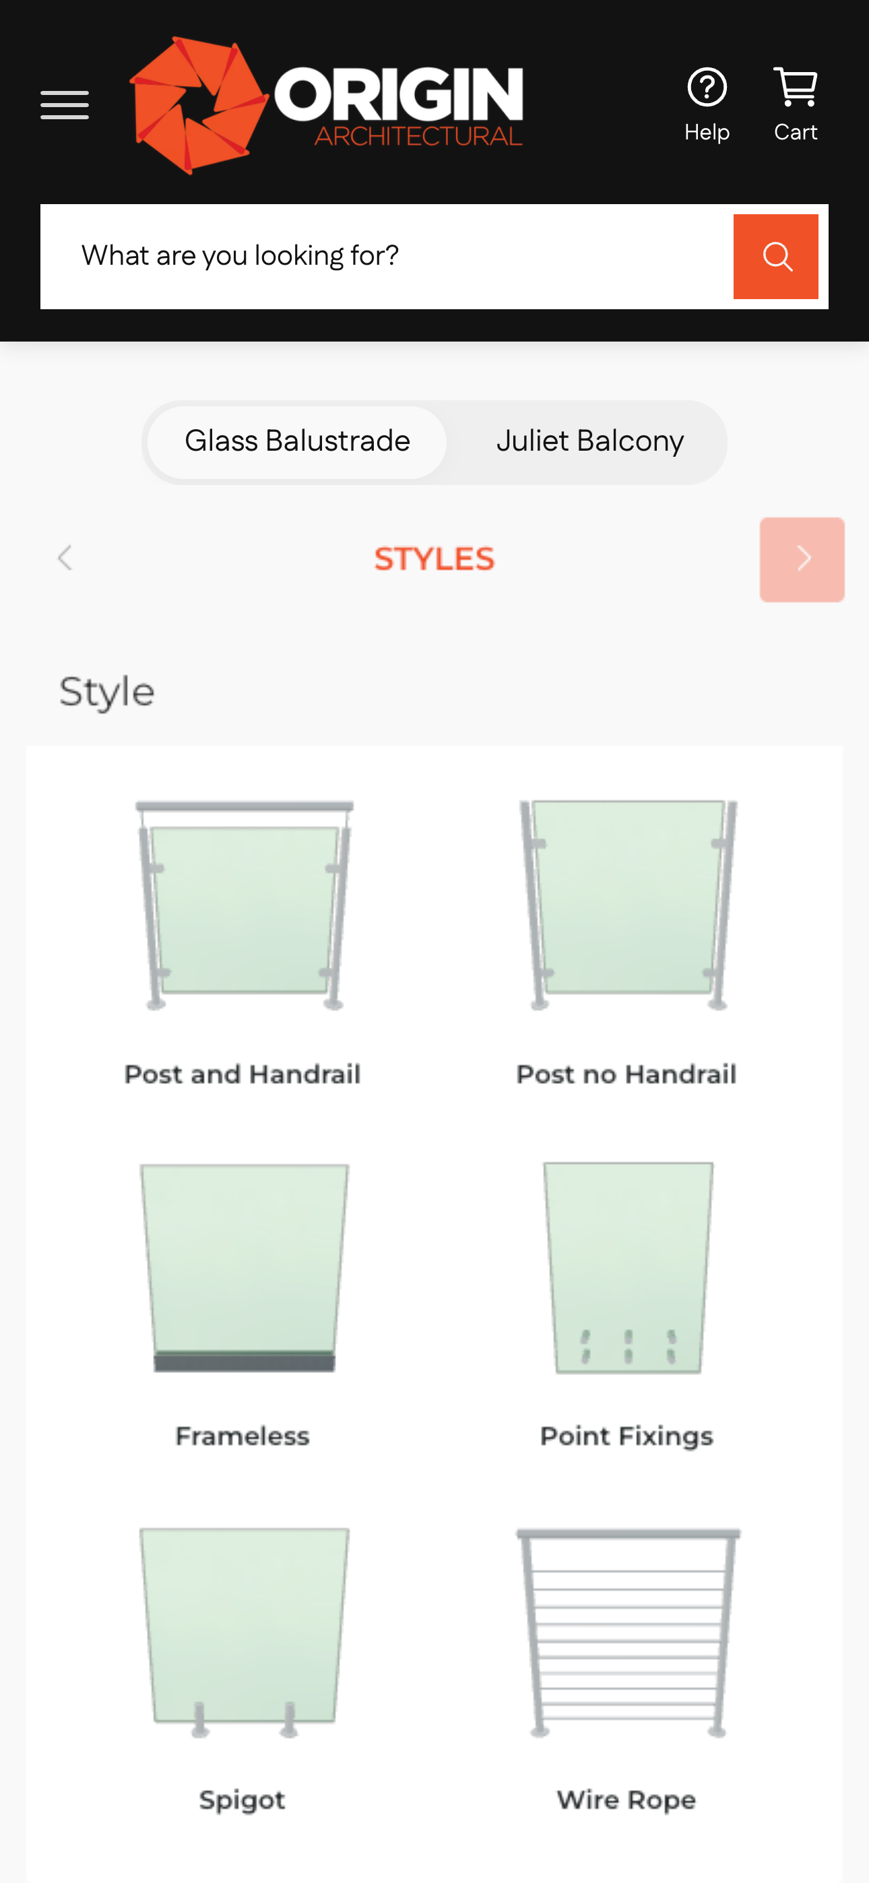Viewport: 869px width, 1883px height.
Task: Click the STYLES step heading
Action: pyautogui.click(x=434, y=559)
